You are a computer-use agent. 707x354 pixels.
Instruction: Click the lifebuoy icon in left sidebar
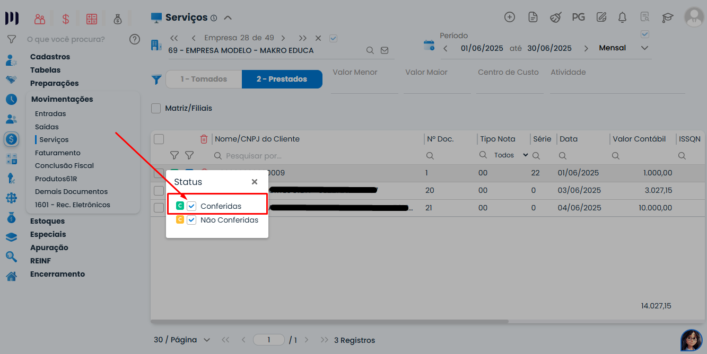click(x=11, y=198)
